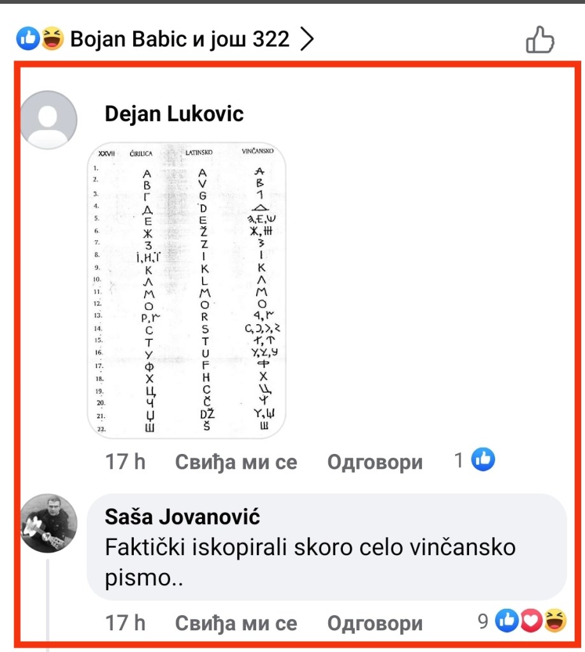Open "Bojan Babic и још 322" reactions

coord(180,40)
